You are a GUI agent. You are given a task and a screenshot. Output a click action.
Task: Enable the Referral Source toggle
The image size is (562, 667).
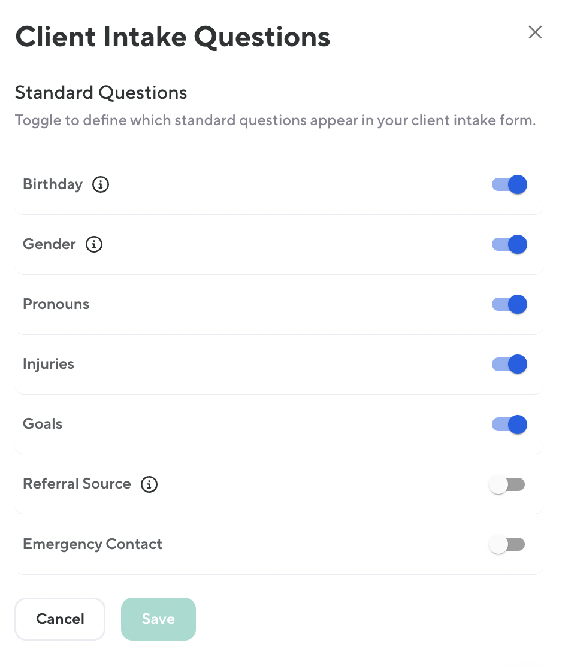coord(507,484)
